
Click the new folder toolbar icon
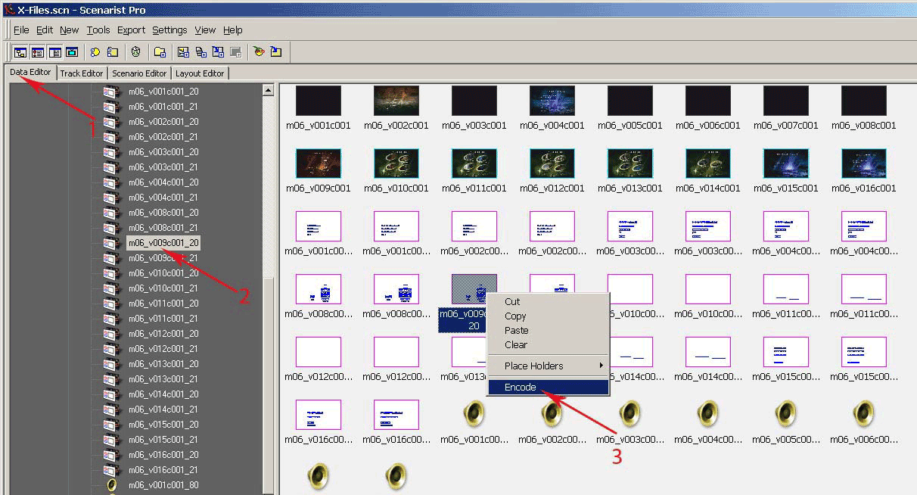point(160,52)
